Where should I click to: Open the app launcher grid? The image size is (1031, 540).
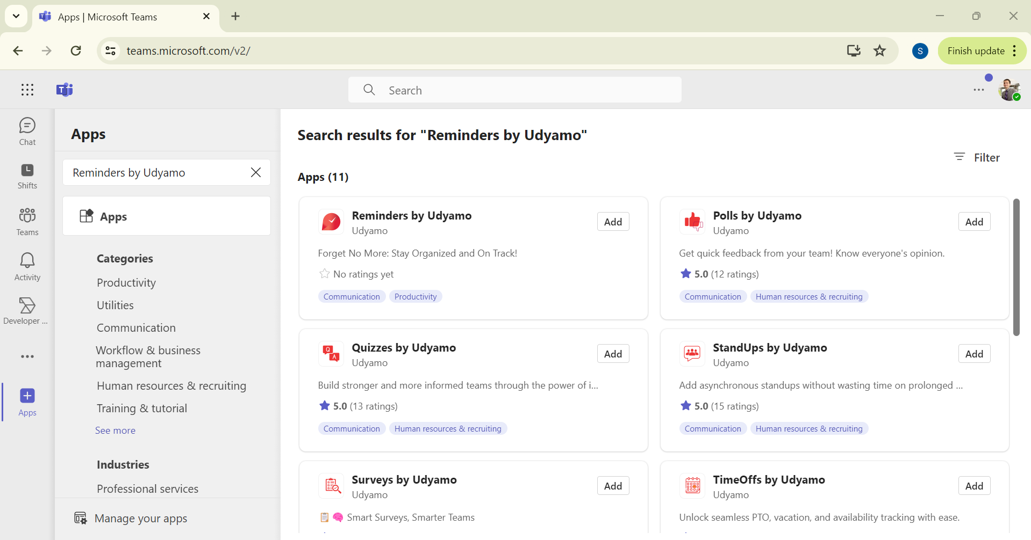27,90
